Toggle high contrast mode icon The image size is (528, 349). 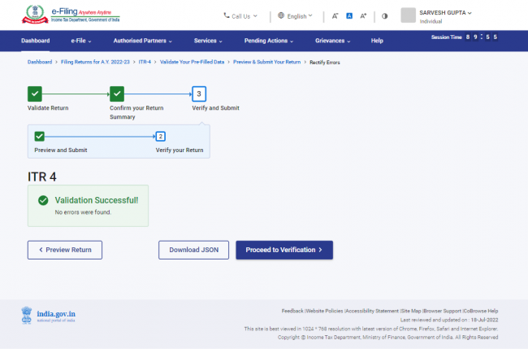tap(384, 15)
